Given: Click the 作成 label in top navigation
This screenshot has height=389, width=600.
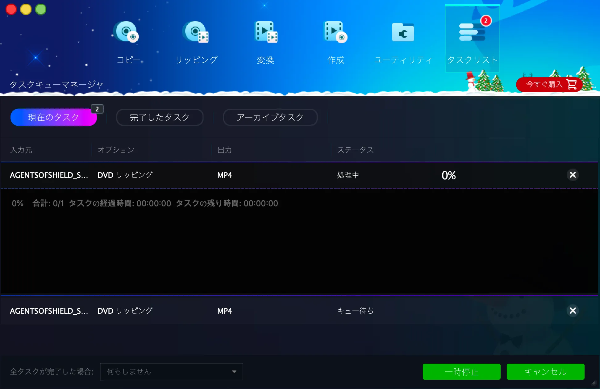Looking at the screenshot, I should (x=335, y=60).
